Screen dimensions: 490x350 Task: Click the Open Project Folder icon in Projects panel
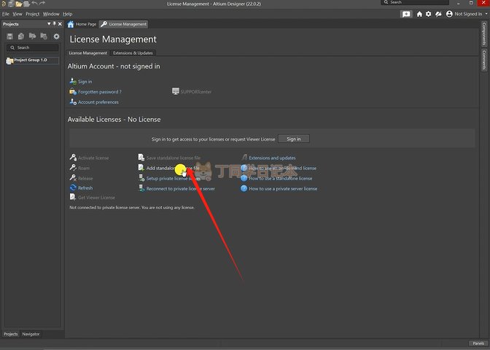pos(32,36)
